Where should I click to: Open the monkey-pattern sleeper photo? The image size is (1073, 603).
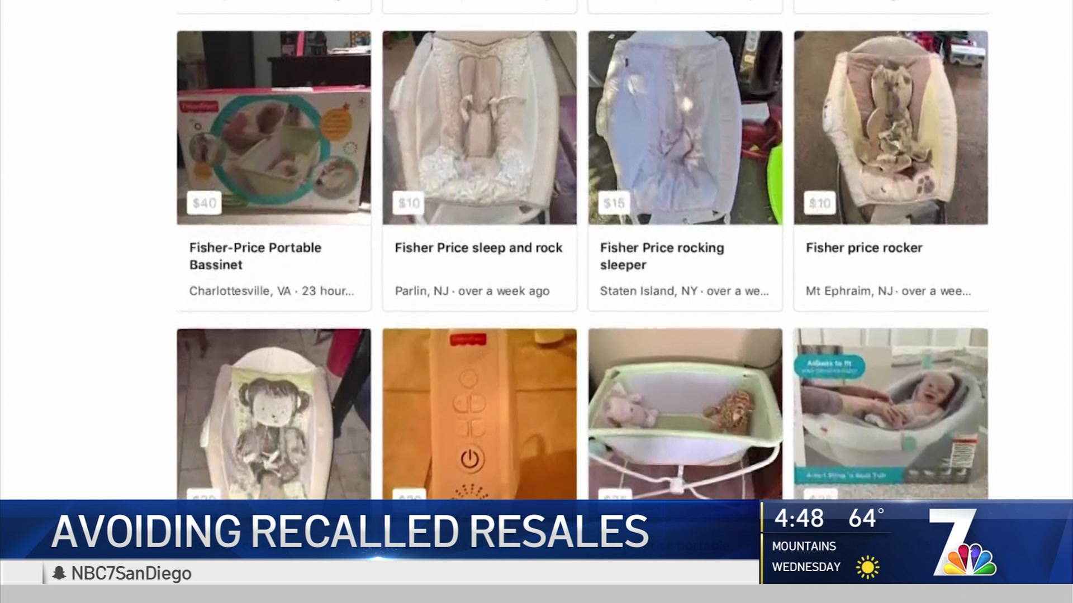tap(274, 414)
